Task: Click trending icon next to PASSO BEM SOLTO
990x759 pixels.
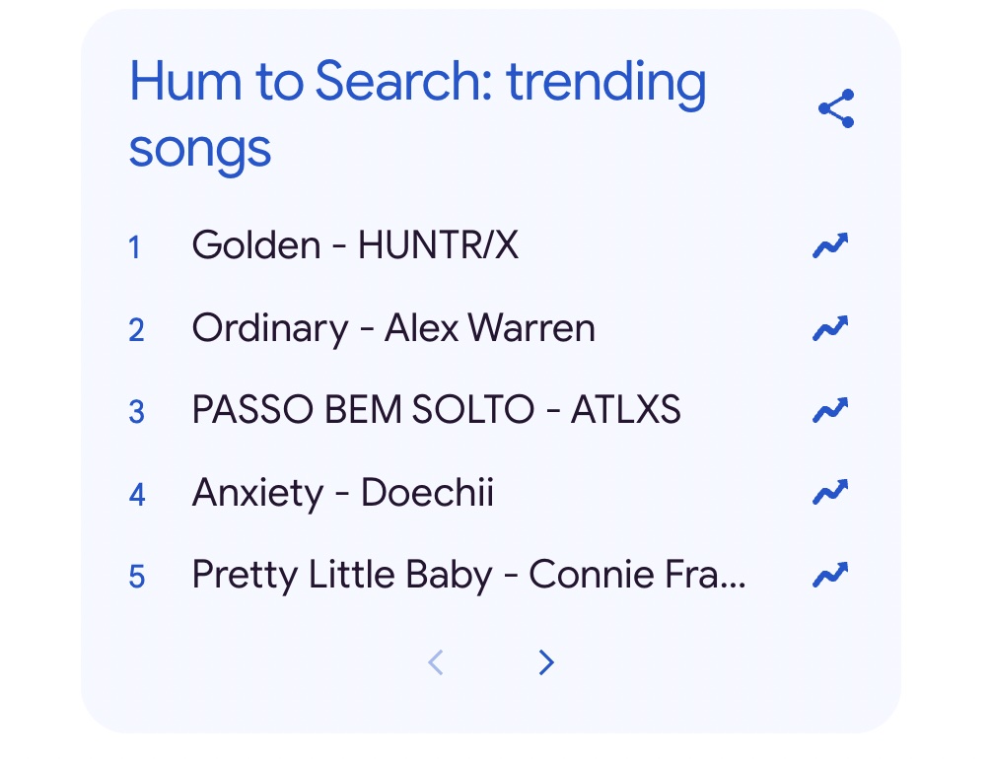Action: (830, 410)
